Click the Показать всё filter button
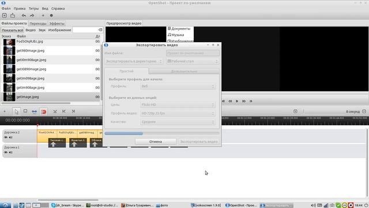The width and height of the screenshot is (369, 208). 13,30
